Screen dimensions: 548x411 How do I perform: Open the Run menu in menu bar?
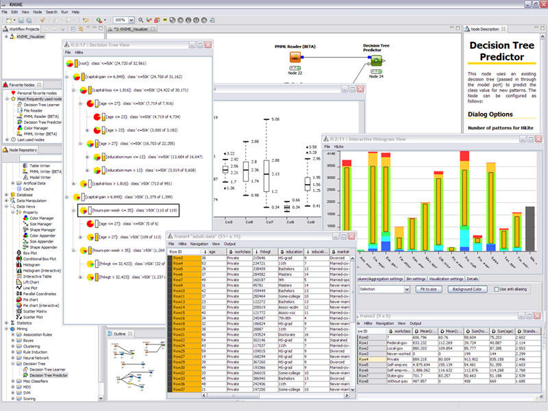pos(64,12)
